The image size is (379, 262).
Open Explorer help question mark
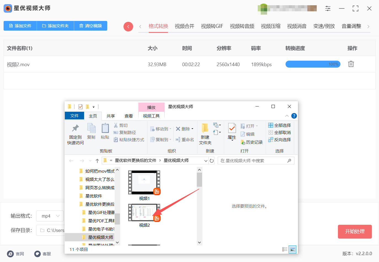tap(294, 116)
